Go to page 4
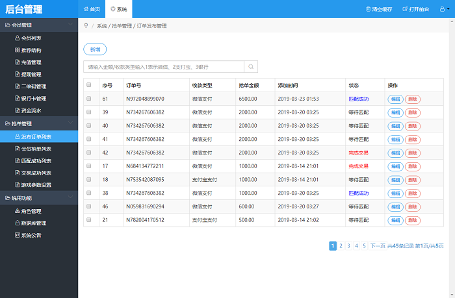The image size is (455, 298). [x=357, y=246]
